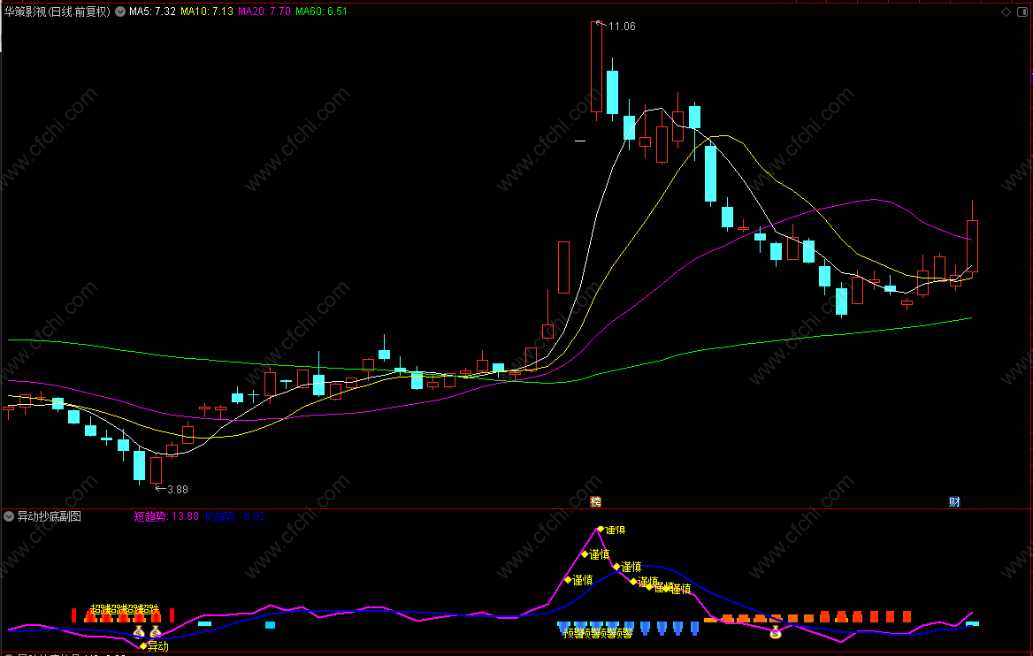Screen dimensions: 1033x656
Task: Click the 长趋势: -6.02 value
Action: click(x=234, y=516)
